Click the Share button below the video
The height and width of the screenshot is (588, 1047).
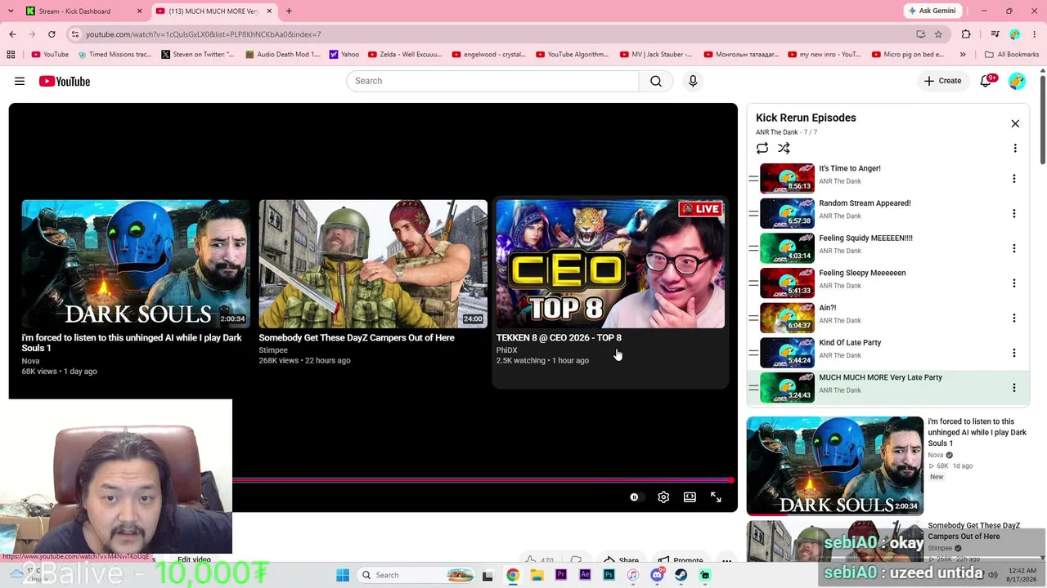[621, 560]
